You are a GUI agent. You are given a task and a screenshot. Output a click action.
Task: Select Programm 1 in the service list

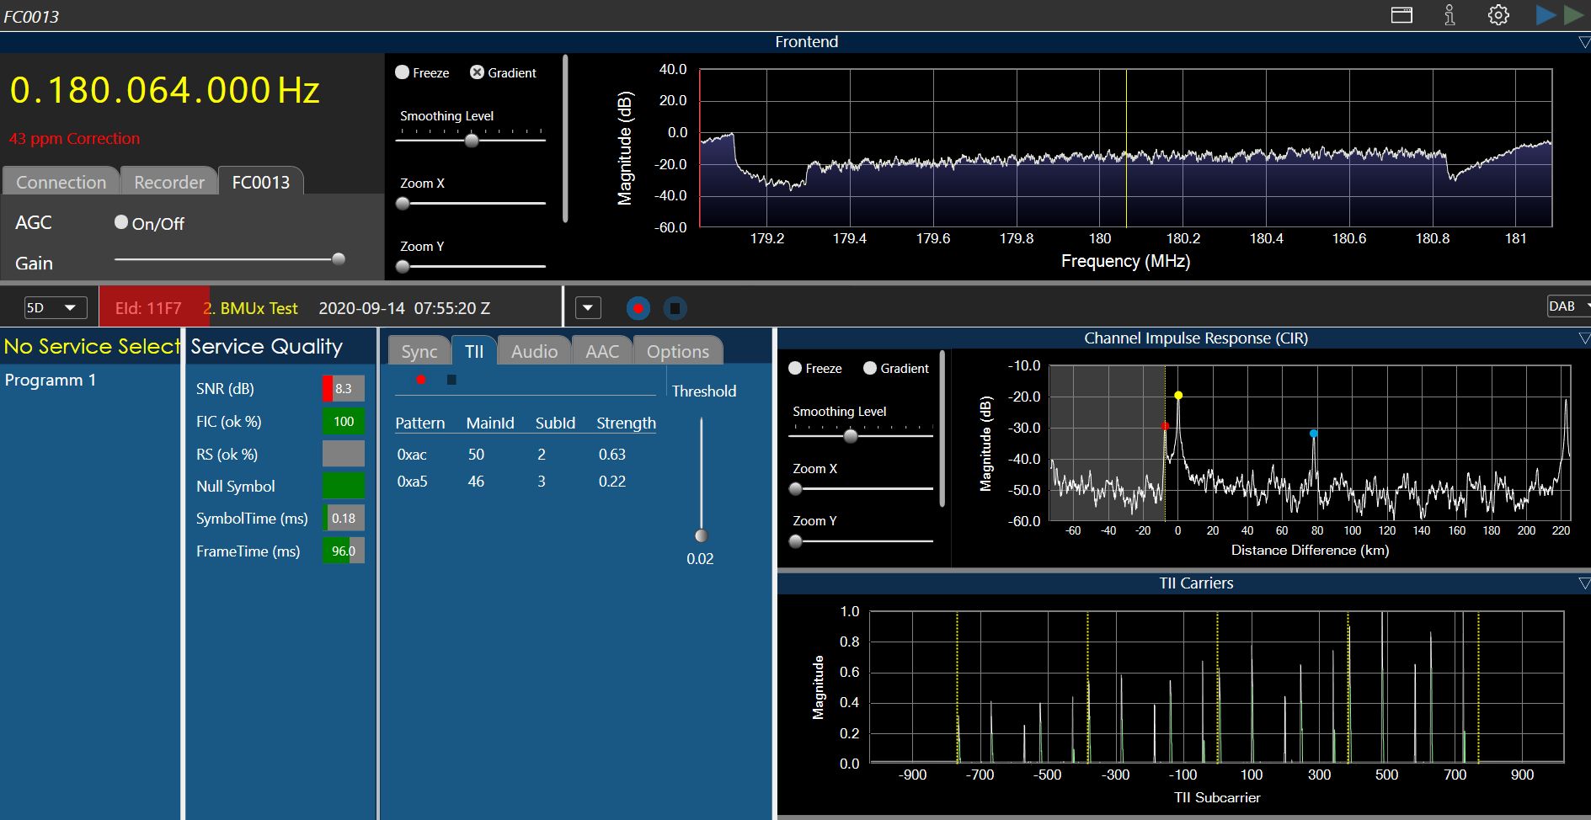click(x=51, y=380)
